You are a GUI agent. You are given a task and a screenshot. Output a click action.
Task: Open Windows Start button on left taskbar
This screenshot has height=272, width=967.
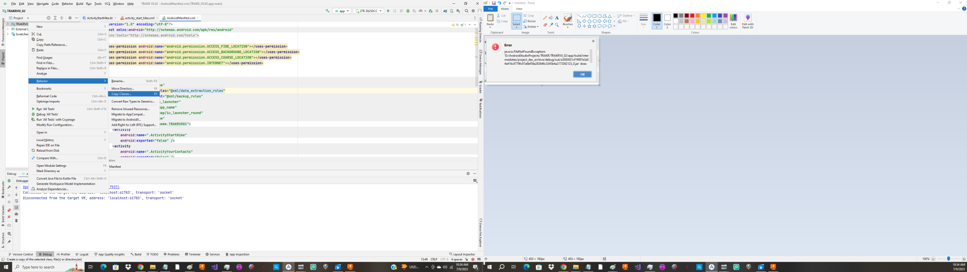(x=6, y=267)
